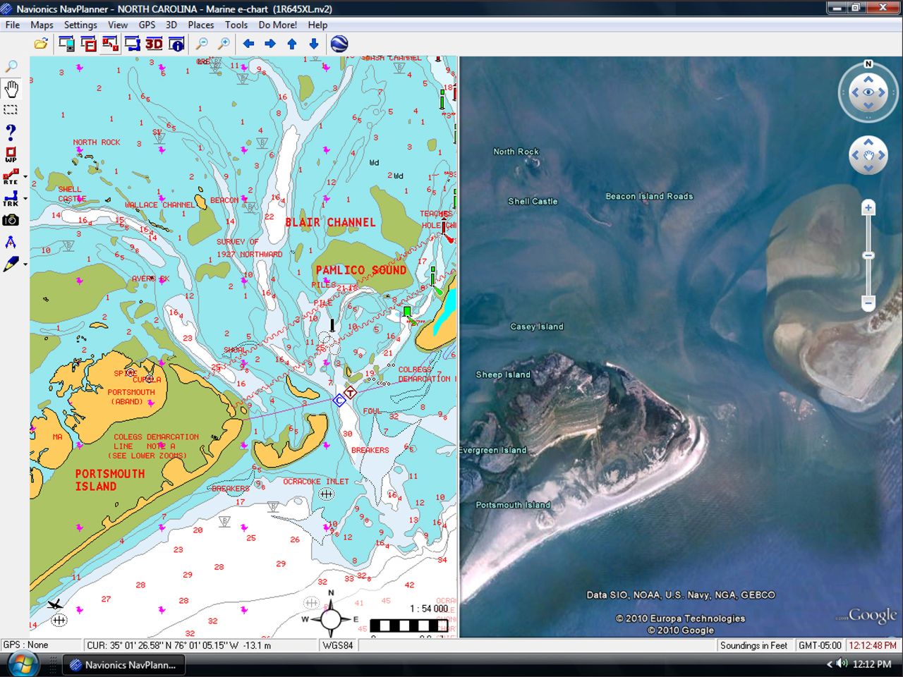Screen dimensions: 903x677
Task: Open the File menu
Action: tap(13, 25)
